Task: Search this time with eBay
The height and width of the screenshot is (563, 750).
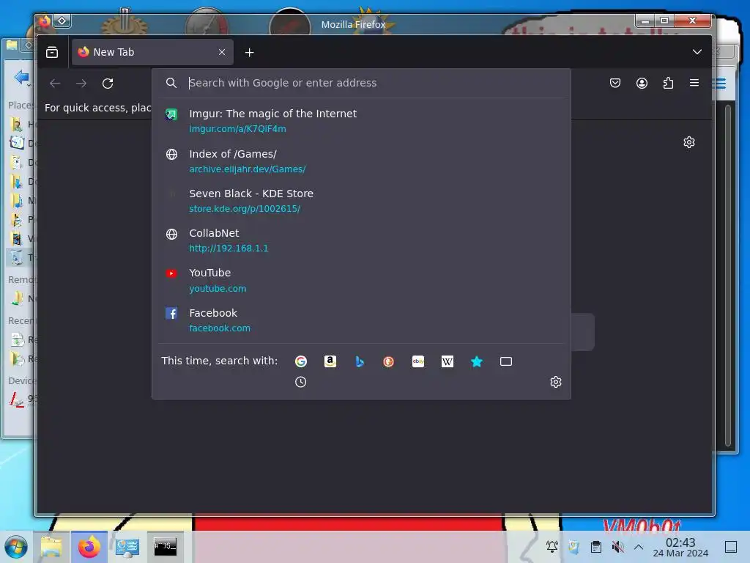Action: coord(418,361)
